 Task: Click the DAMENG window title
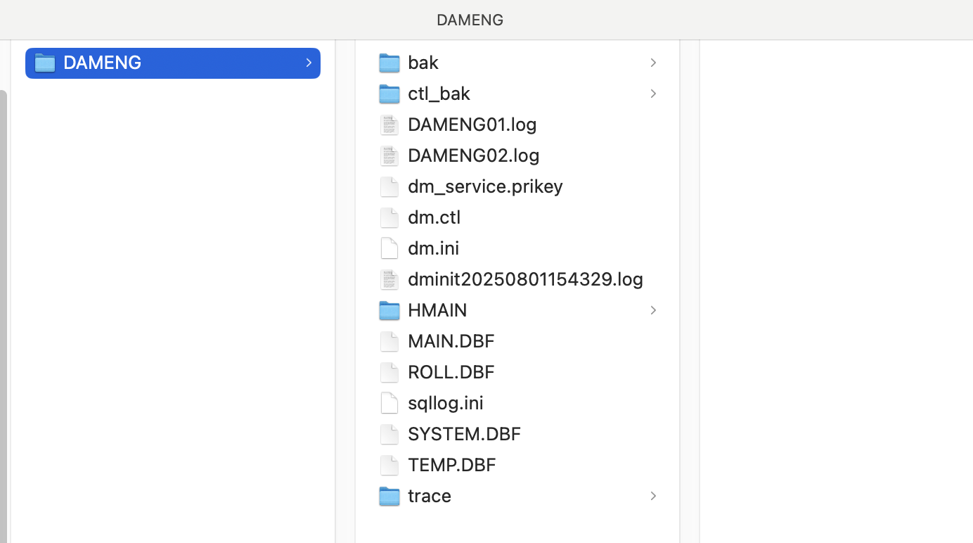point(470,20)
